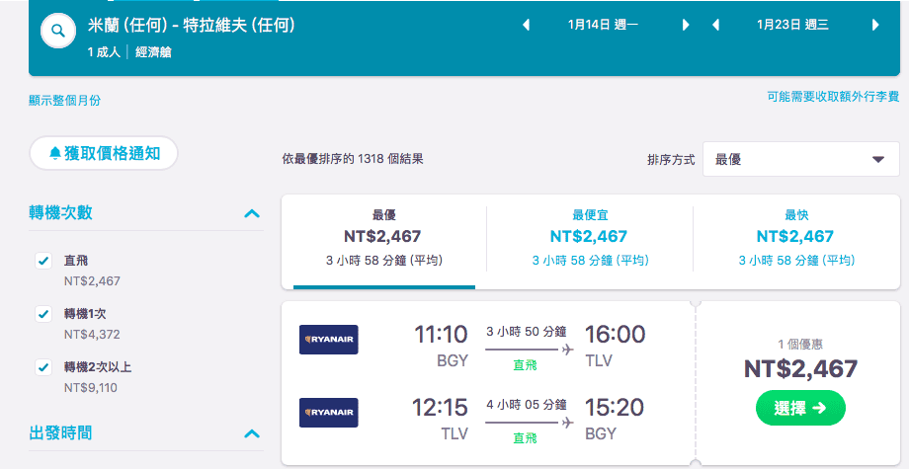Click the magnifier search icon
Image resolution: width=909 pixels, height=469 pixels.
click(x=58, y=31)
